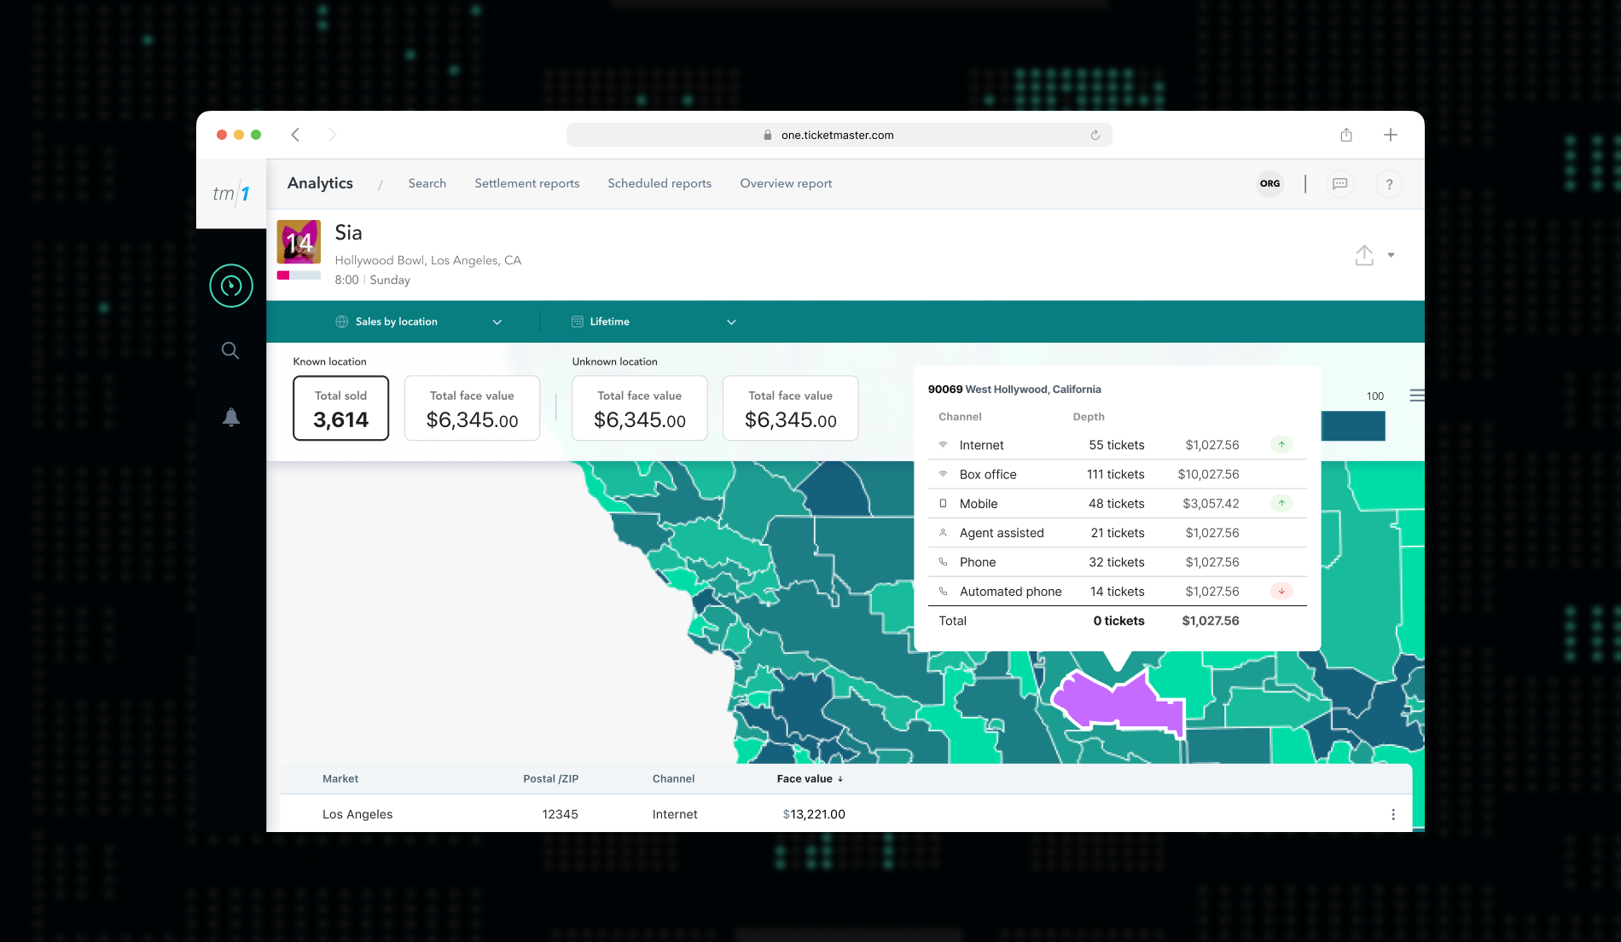Open notifications bell icon in sidebar
The image size is (1621, 942).
coord(231,417)
